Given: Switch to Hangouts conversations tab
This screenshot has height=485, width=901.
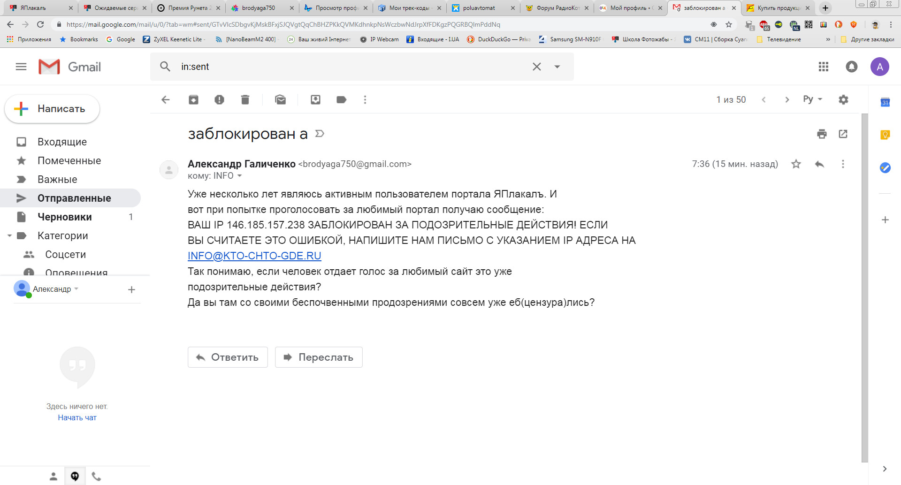Looking at the screenshot, I should click(75, 477).
